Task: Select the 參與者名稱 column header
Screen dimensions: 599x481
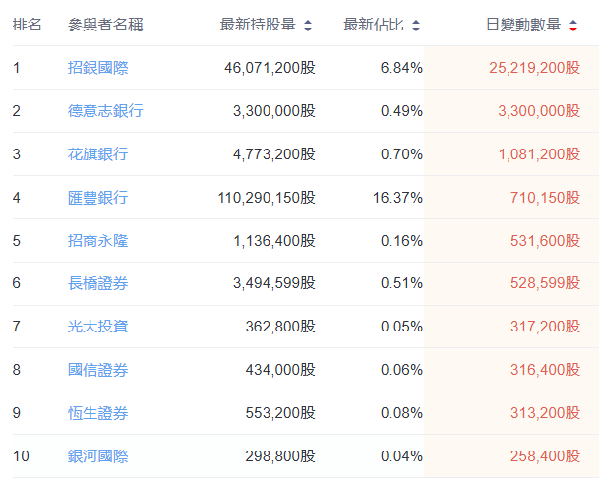Action: [x=105, y=25]
